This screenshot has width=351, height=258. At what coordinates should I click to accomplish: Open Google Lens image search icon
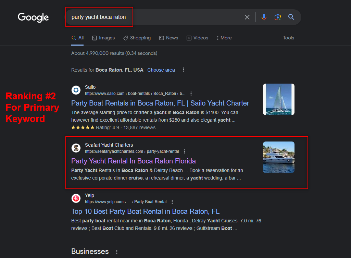278,17
